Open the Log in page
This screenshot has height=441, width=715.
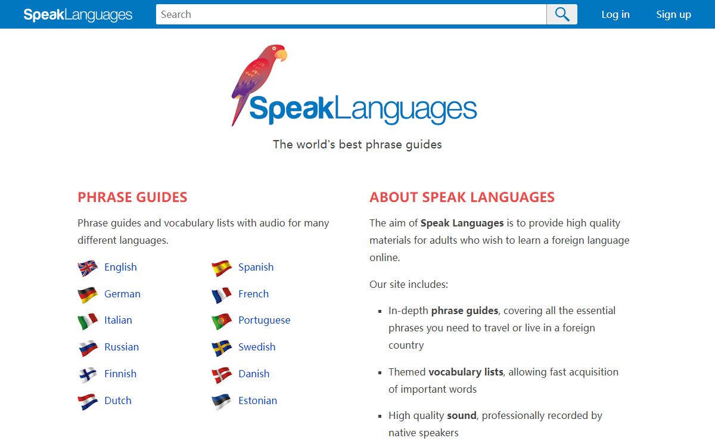tap(615, 14)
